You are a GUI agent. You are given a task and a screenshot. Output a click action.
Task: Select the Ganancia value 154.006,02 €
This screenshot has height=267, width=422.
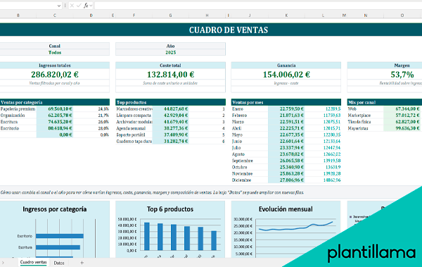pyautogui.click(x=286, y=75)
